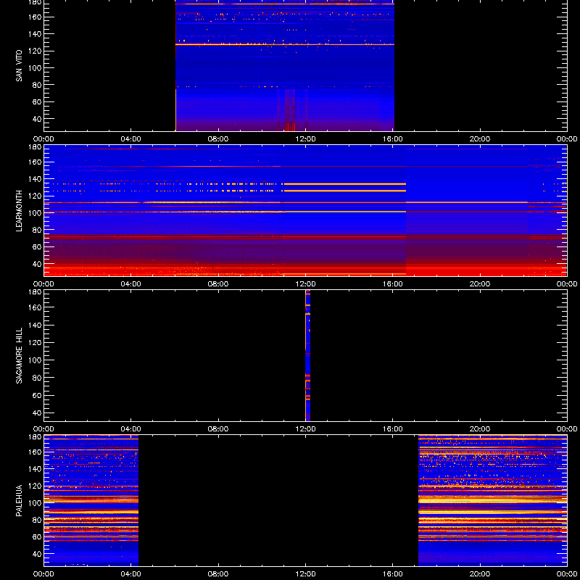The width and height of the screenshot is (580, 580).
Task: Click the 60 label on Learmonth axis
Action: click(x=37, y=247)
